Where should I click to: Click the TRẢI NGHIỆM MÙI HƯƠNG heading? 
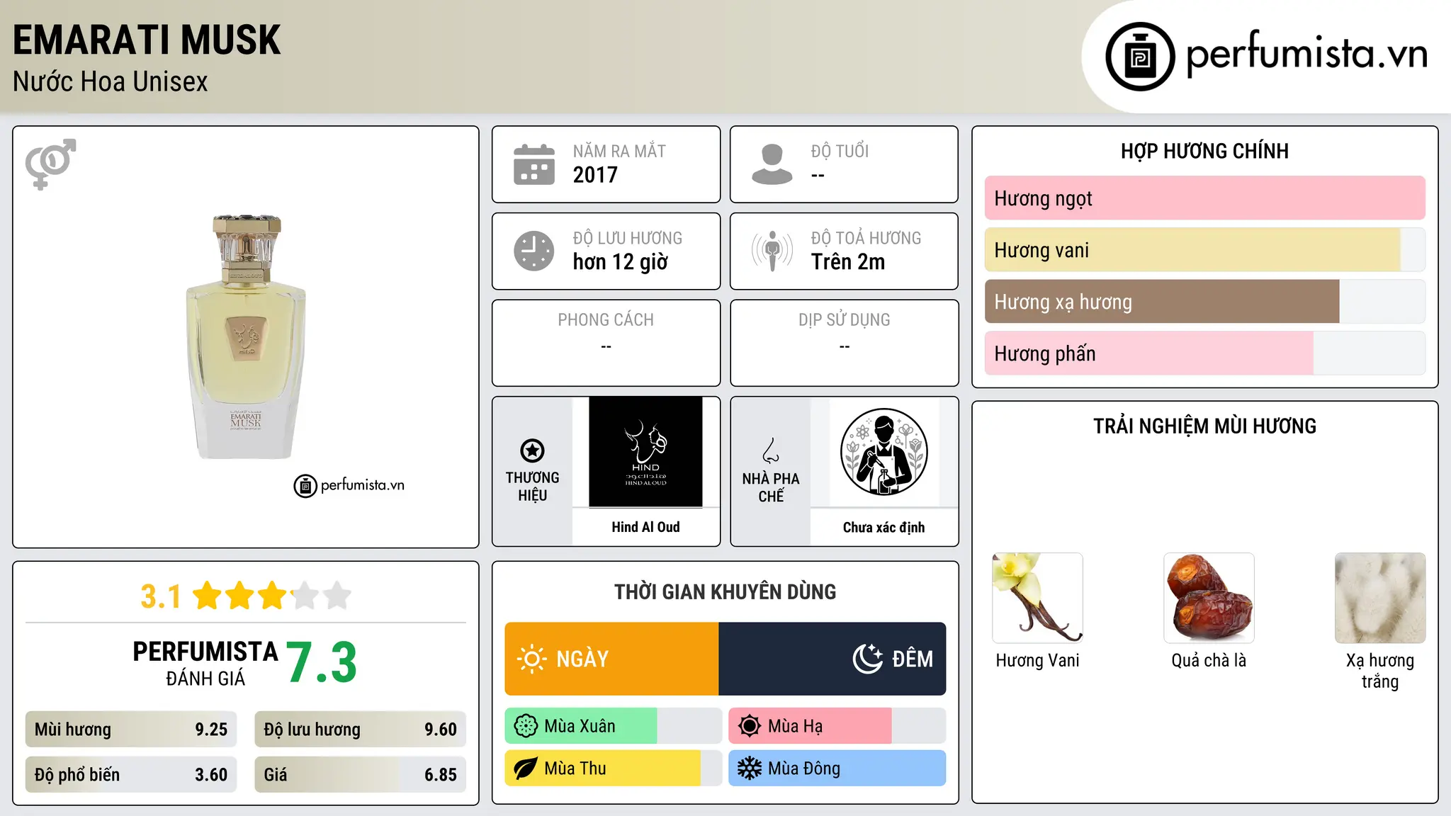[1204, 426]
